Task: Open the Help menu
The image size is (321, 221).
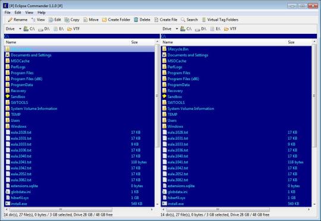Action: point(42,12)
